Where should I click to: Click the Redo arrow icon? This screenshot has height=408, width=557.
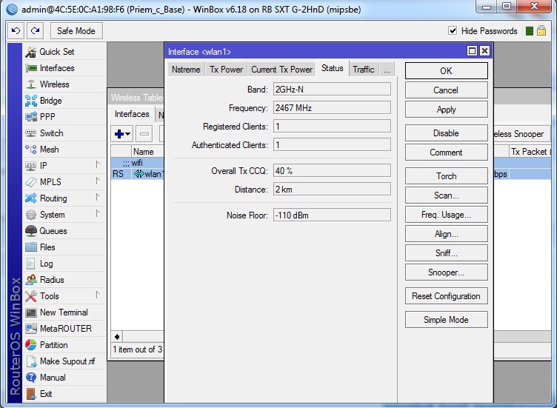point(35,31)
